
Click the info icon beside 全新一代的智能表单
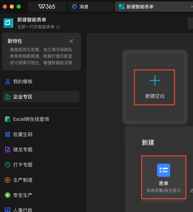click(x=58, y=27)
